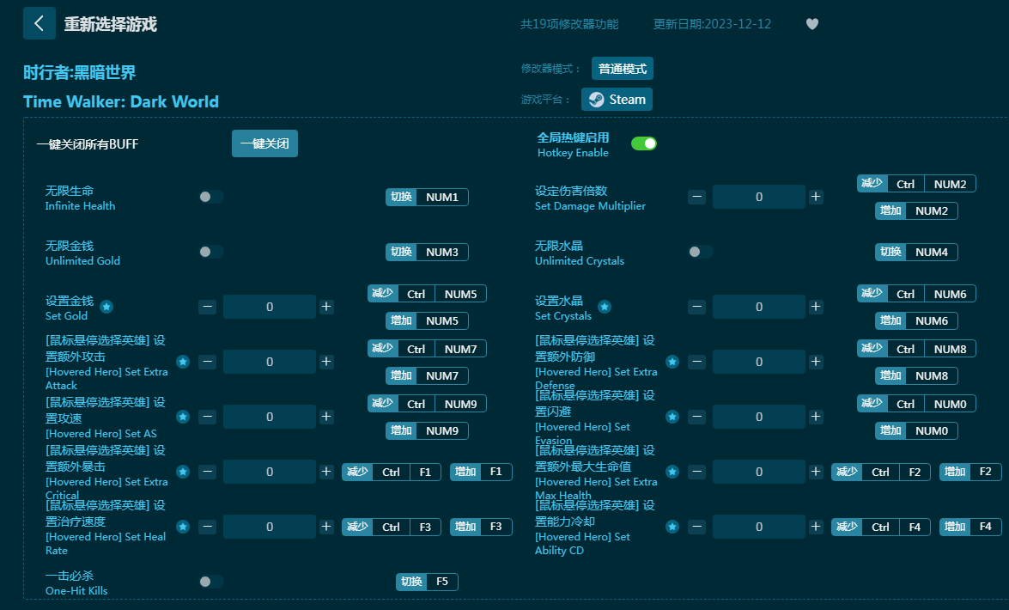Increase Set Damage Multiplier with plus

(x=816, y=197)
